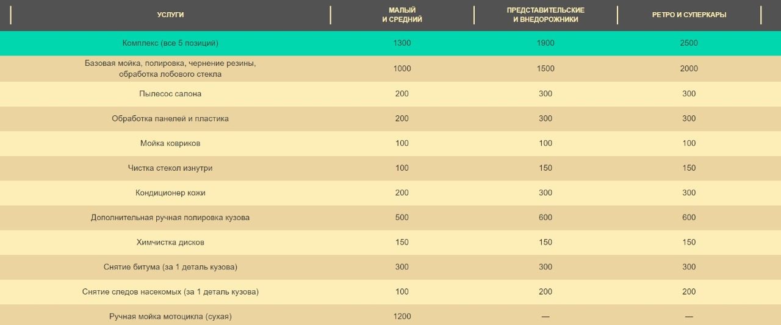Select the Кондиционер кожи service
Viewport: 781px width, 325px height.
[170, 193]
